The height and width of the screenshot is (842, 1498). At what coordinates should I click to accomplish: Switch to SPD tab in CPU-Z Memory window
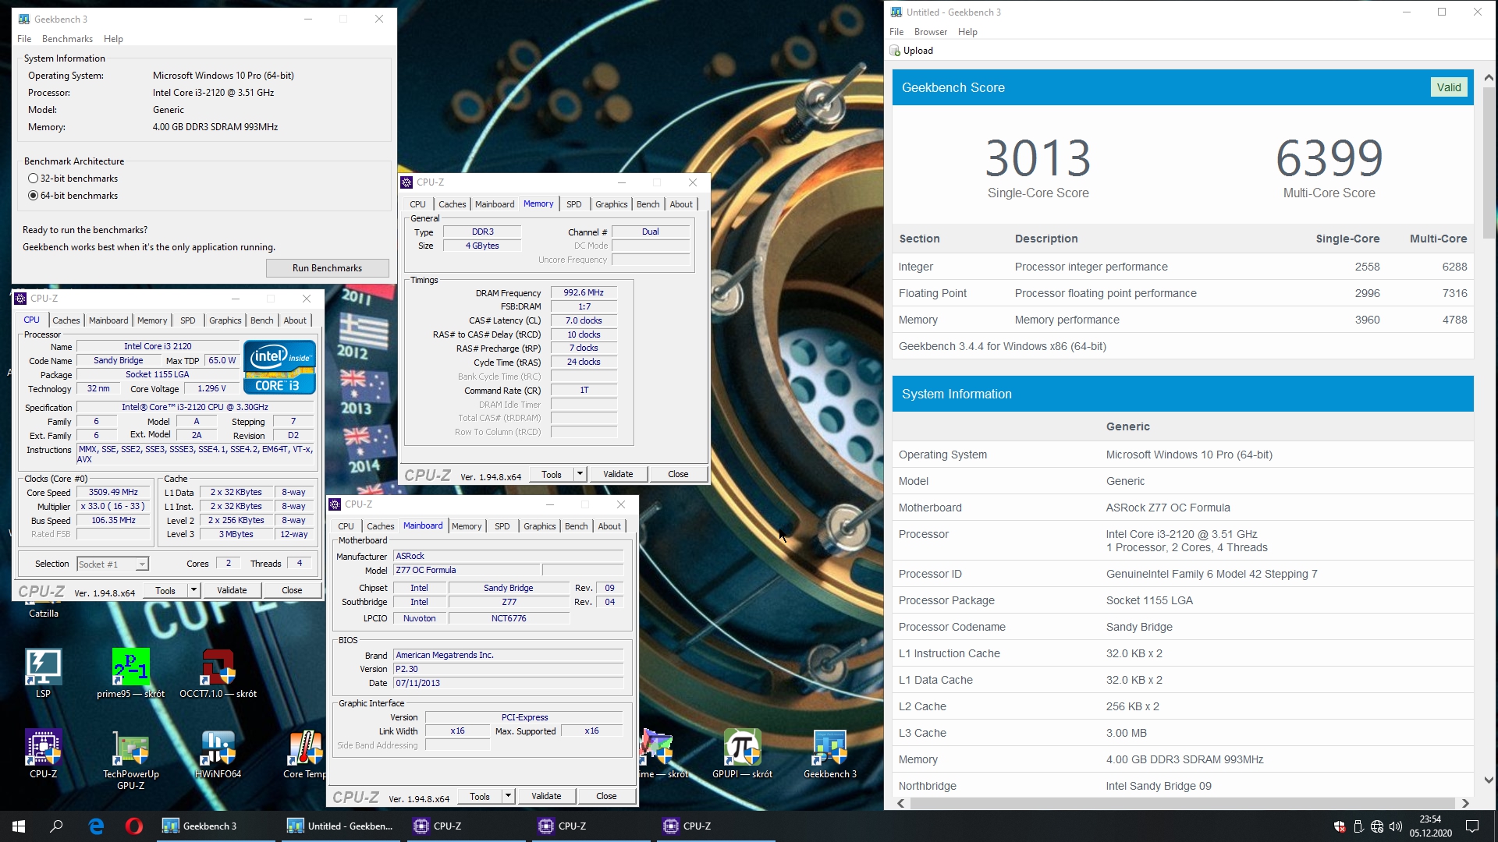(573, 204)
